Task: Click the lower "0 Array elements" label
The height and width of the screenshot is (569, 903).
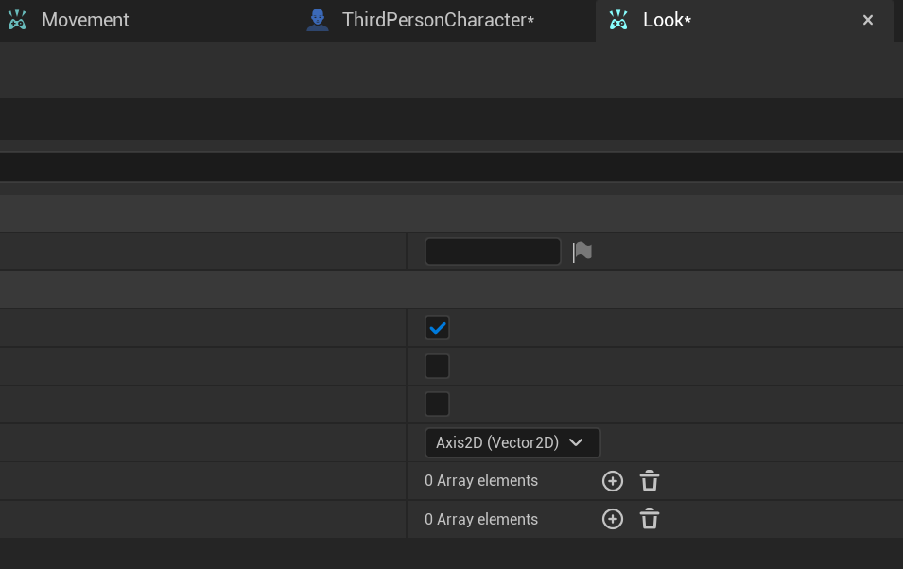Action: (x=481, y=519)
